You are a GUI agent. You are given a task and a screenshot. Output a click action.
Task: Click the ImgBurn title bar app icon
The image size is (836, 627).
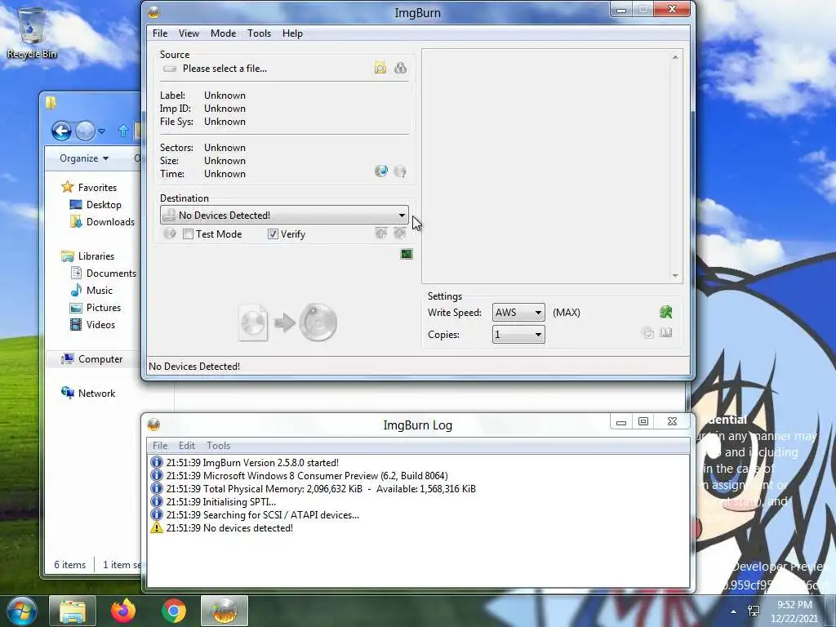tap(153, 12)
